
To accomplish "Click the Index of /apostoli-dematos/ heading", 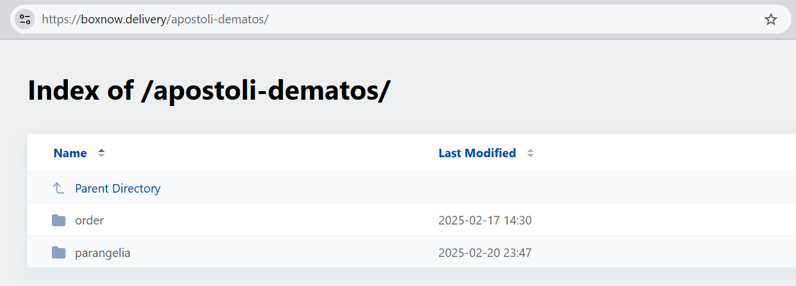I will [x=209, y=91].
